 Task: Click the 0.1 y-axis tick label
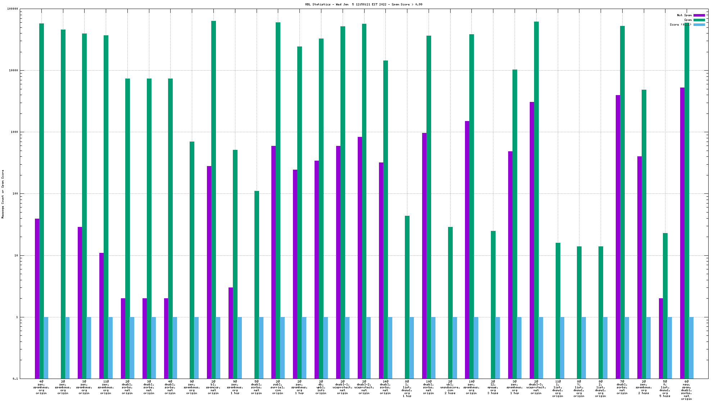(15, 379)
